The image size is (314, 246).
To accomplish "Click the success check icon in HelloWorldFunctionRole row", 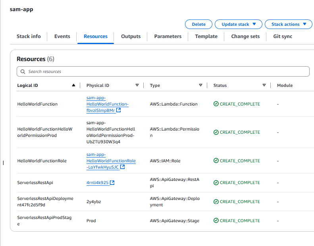I will [x=216, y=161].
